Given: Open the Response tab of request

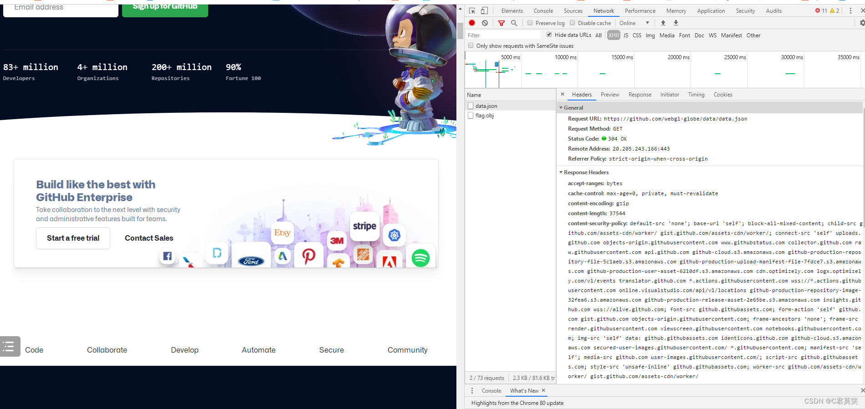Looking at the screenshot, I should click(x=640, y=95).
